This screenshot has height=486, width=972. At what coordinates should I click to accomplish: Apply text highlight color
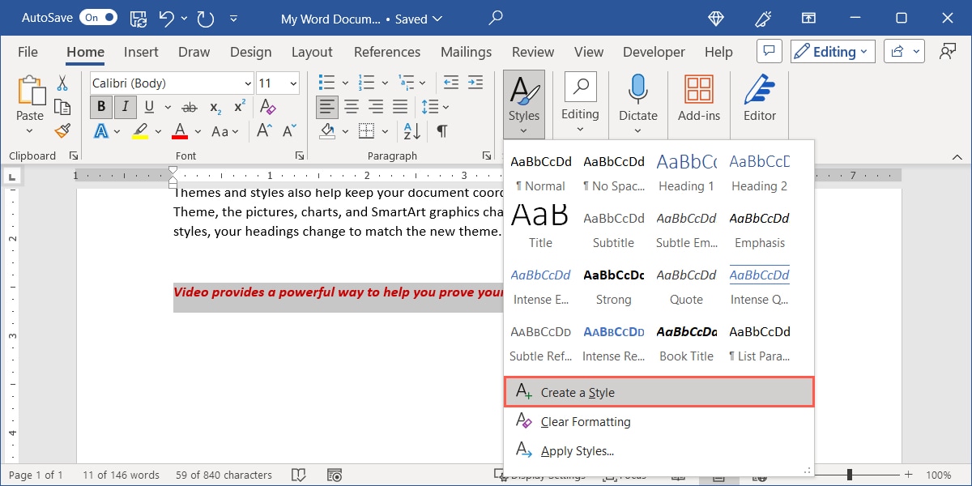139,130
